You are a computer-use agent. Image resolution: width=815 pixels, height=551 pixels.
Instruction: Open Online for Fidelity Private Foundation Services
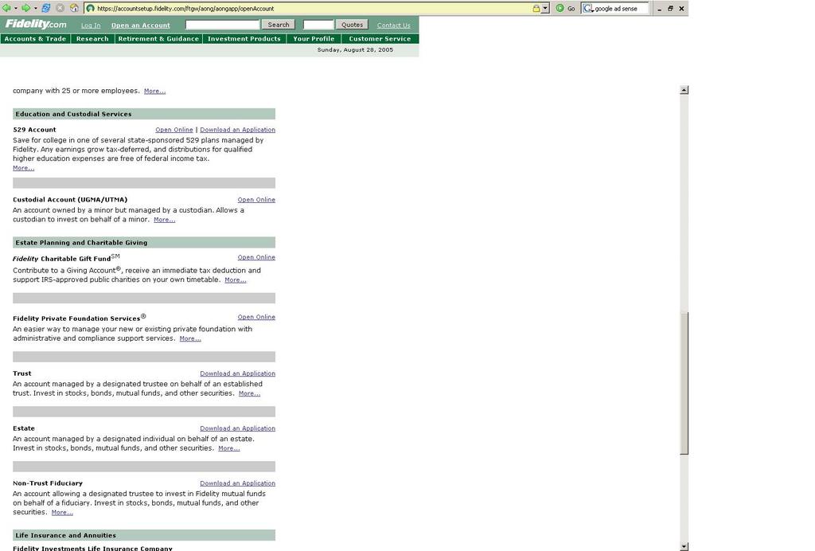tap(256, 317)
